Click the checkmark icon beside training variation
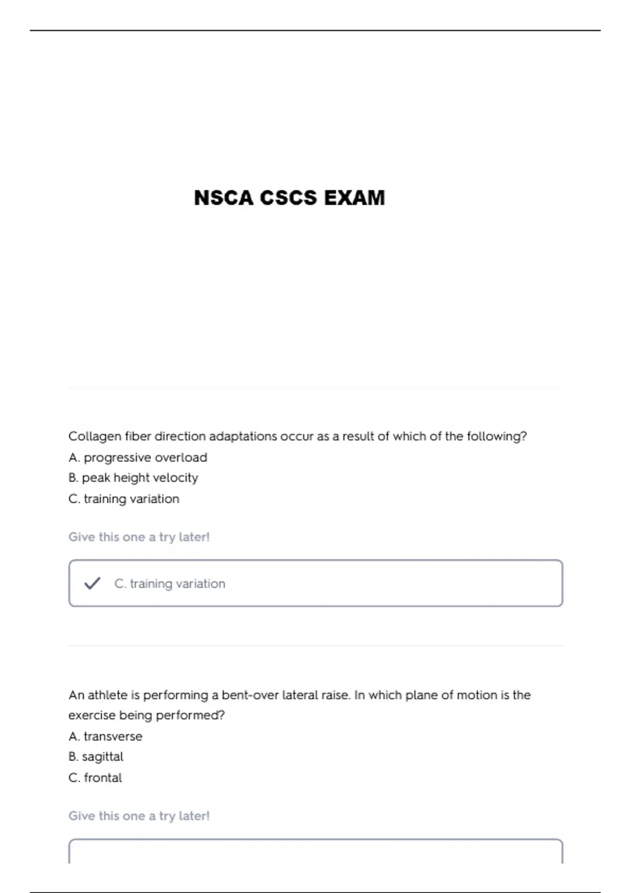Screen dimensions: 630x893 pyautogui.click(x=92, y=583)
